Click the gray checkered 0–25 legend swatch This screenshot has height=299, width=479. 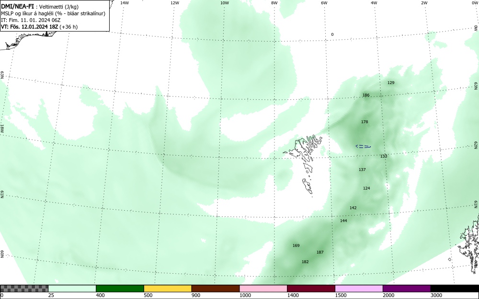click(x=24, y=288)
